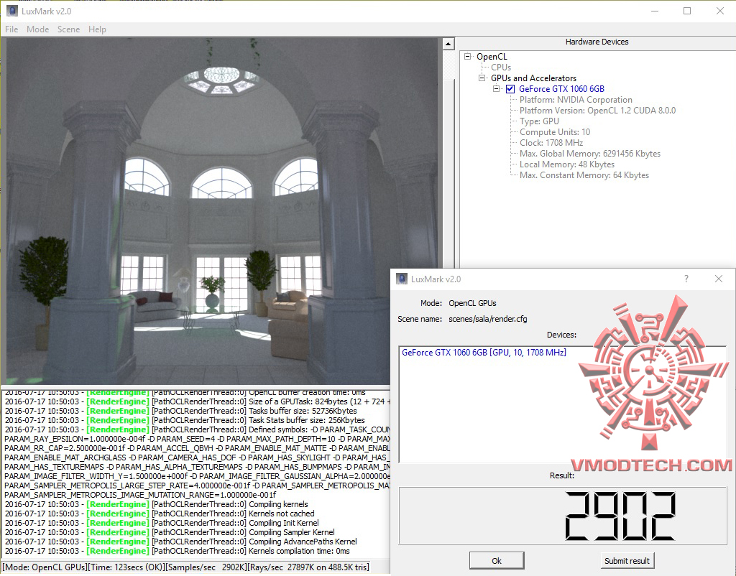Screen dimensions: 736x576
Task: Select GeForce GTX 1060 6GB entry in Devices list
Action: pyautogui.click(x=484, y=352)
